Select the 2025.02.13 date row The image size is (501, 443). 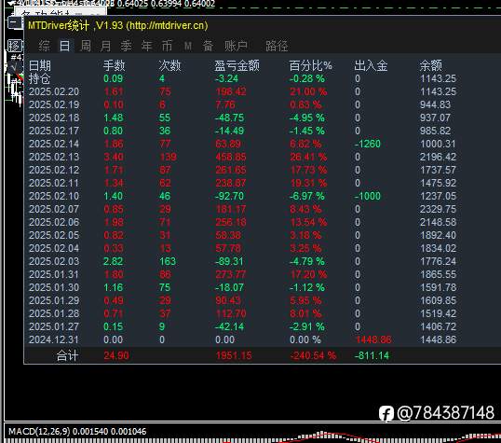[54, 157]
